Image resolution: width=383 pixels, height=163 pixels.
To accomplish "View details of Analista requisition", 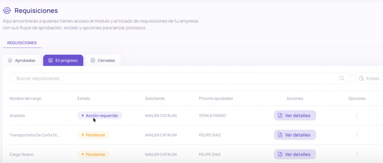I will [295, 115].
